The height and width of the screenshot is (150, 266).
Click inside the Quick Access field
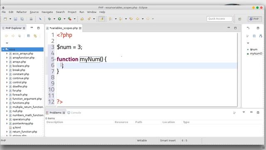(219, 19)
